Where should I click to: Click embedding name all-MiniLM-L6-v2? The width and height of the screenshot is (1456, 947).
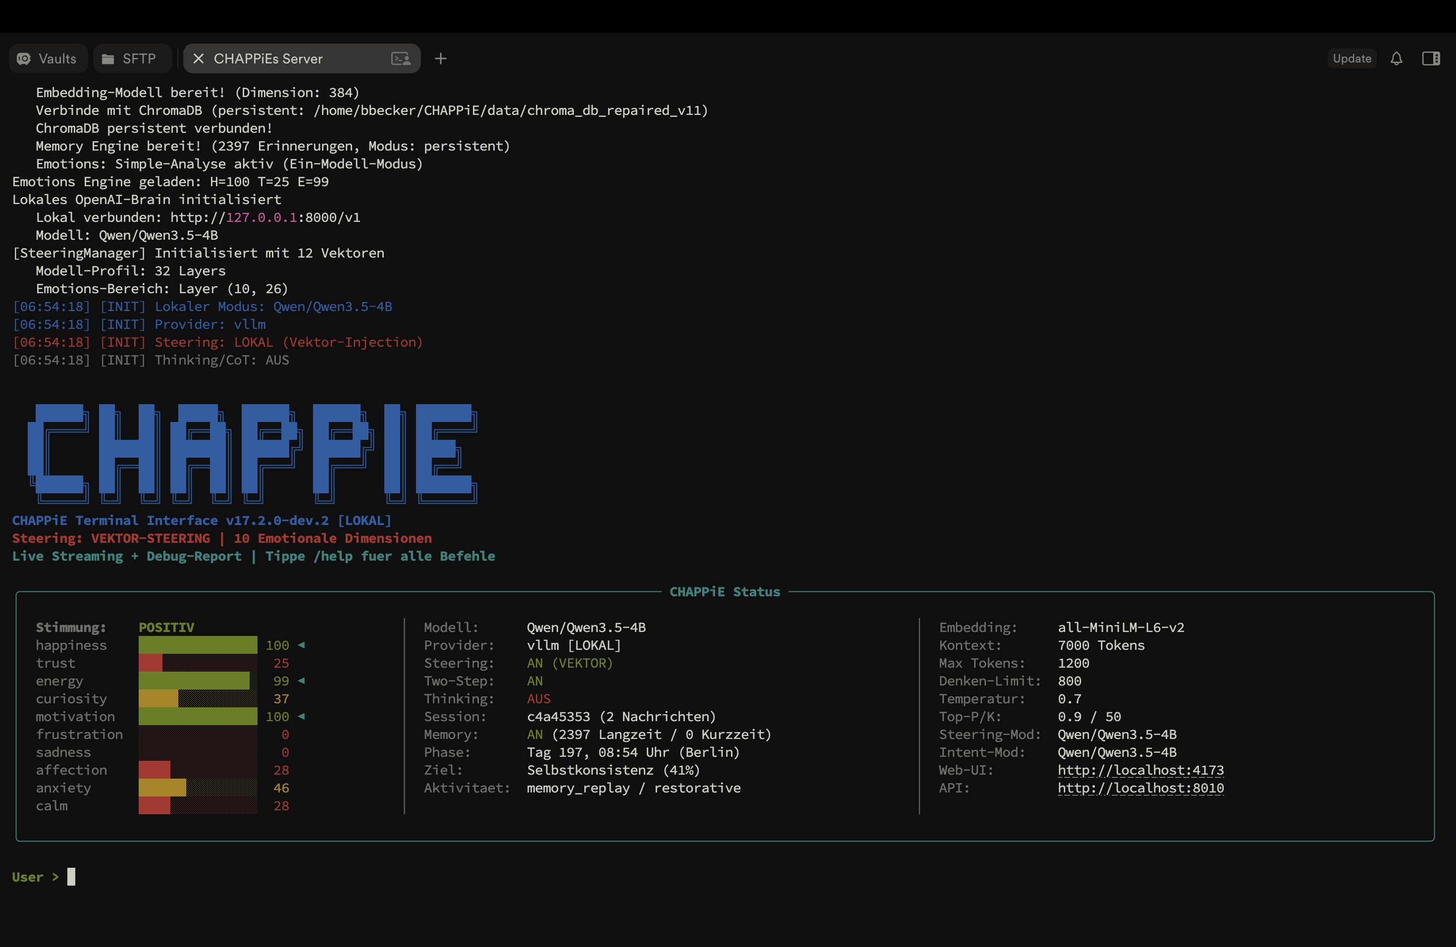[1121, 628]
